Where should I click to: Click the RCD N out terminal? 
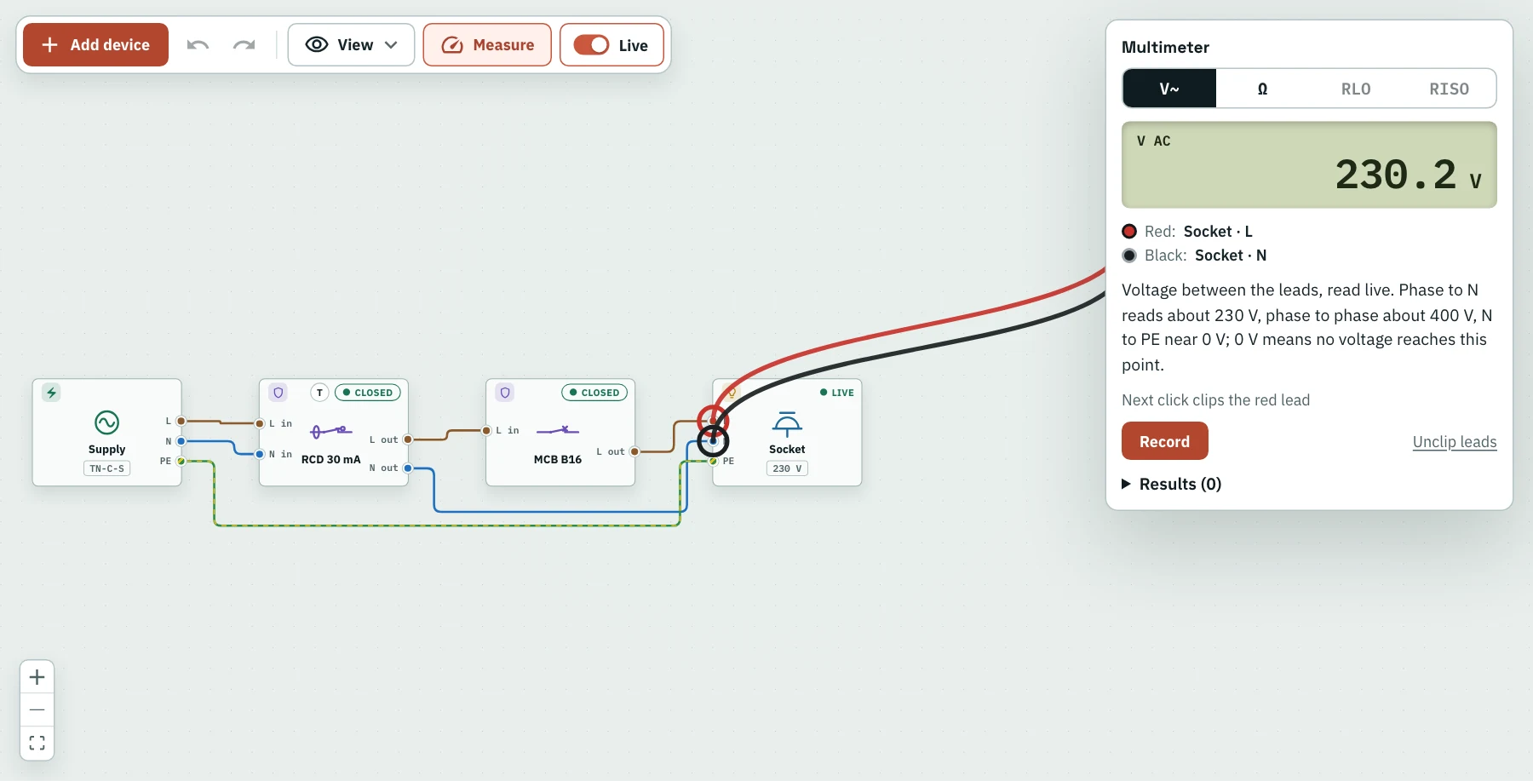tap(408, 468)
